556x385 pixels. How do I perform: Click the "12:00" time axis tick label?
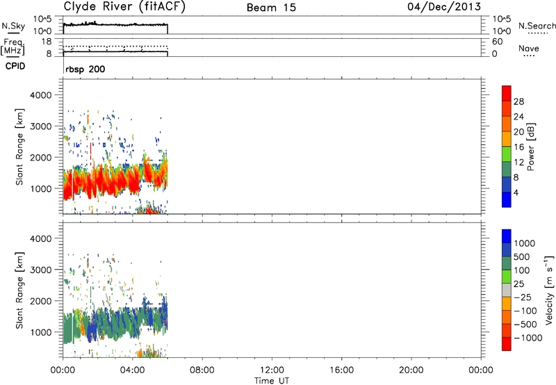pyautogui.click(x=272, y=370)
